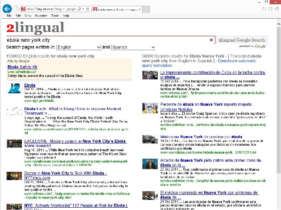Open a new blank tab
Screen dimensions: 281x210
point(146,9)
